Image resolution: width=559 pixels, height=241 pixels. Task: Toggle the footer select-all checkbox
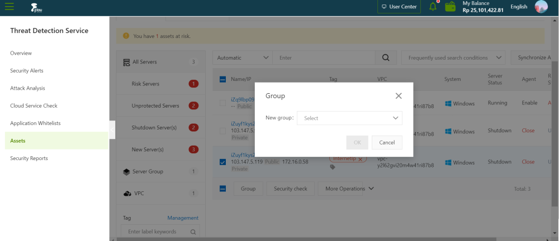pyautogui.click(x=222, y=189)
